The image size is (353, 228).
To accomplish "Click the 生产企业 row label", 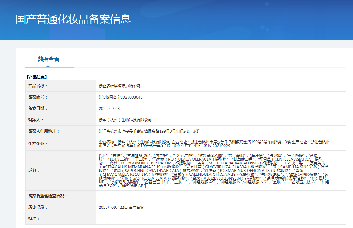I will pos(38,144).
